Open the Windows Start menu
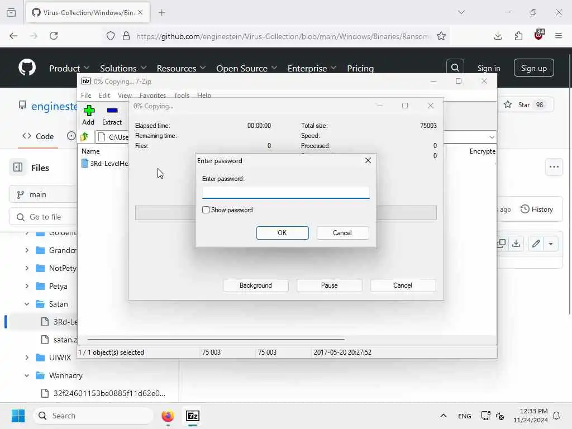The height and width of the screenshot is (429, 572). [x=18, y=416]
